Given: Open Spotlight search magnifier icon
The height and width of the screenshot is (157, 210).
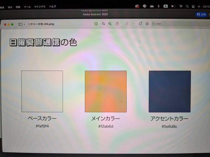Looking at the screenshot, I should tap(187, 6).
